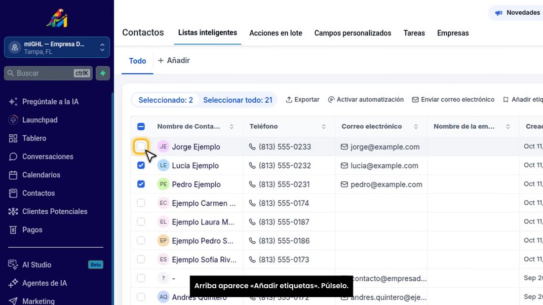Sort by Correo electrónico column arrows
Image resolution: width=543 pixels, height=305 pixels.
tap(416, 127)
